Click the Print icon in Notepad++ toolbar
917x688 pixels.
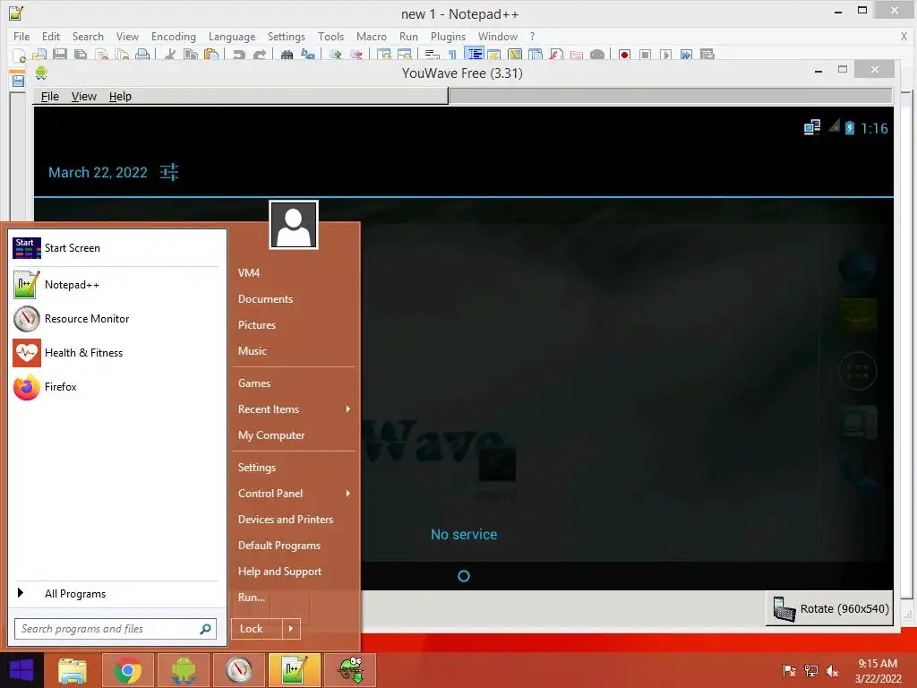pos(142,55)
